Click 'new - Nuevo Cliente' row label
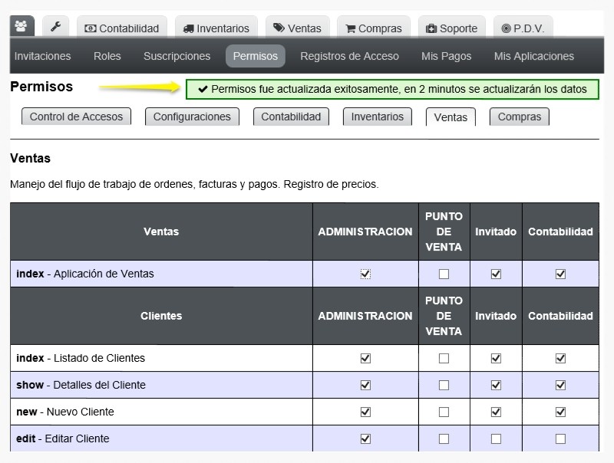The width and height of the screenshot is (614, 463). pos(65,412)
